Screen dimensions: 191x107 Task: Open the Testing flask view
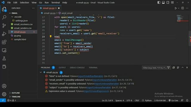pos(4,59)
